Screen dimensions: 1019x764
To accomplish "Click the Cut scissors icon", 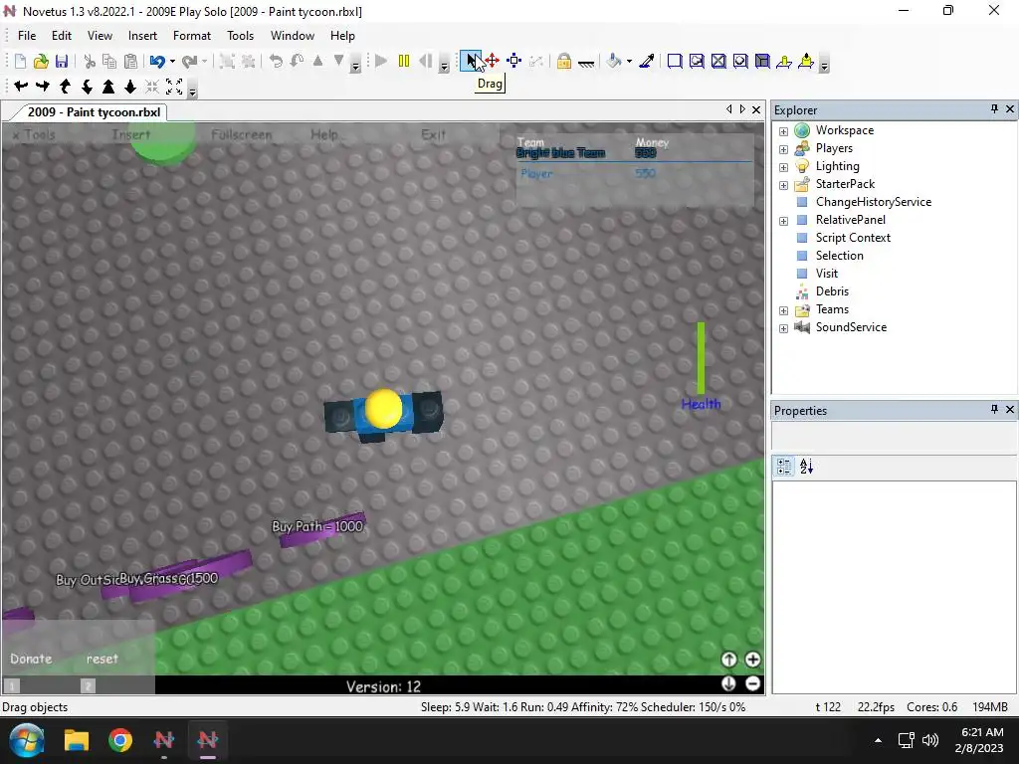I will (x=90, y=61).
